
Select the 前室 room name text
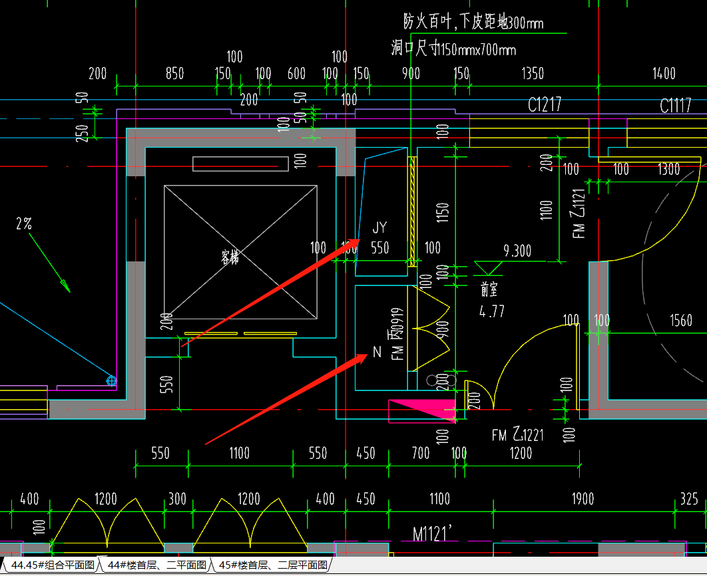pos(489,289)
